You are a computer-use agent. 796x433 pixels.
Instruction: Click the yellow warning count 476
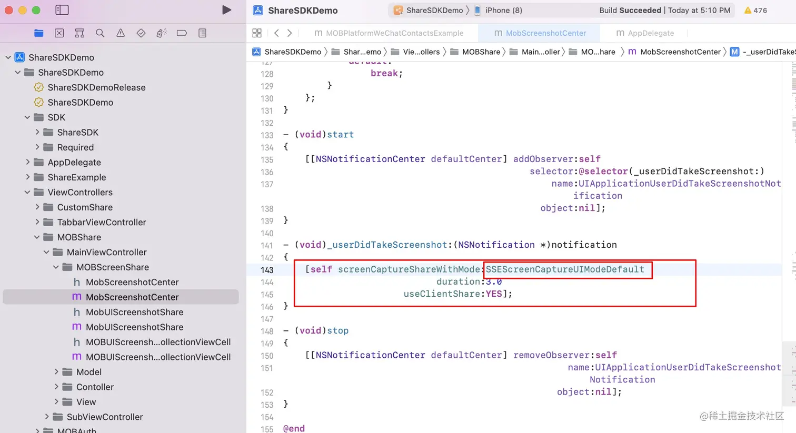click(755, 10)
